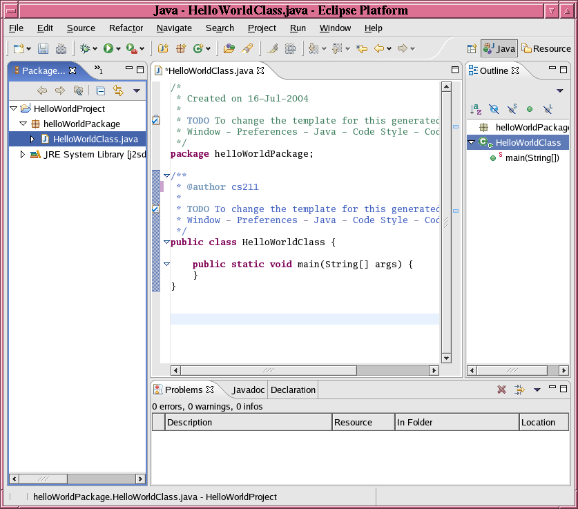This screenshot has width=578, height=509.
Task: Click Collapse All in Package Explorer
Action: tap(100, 90)
